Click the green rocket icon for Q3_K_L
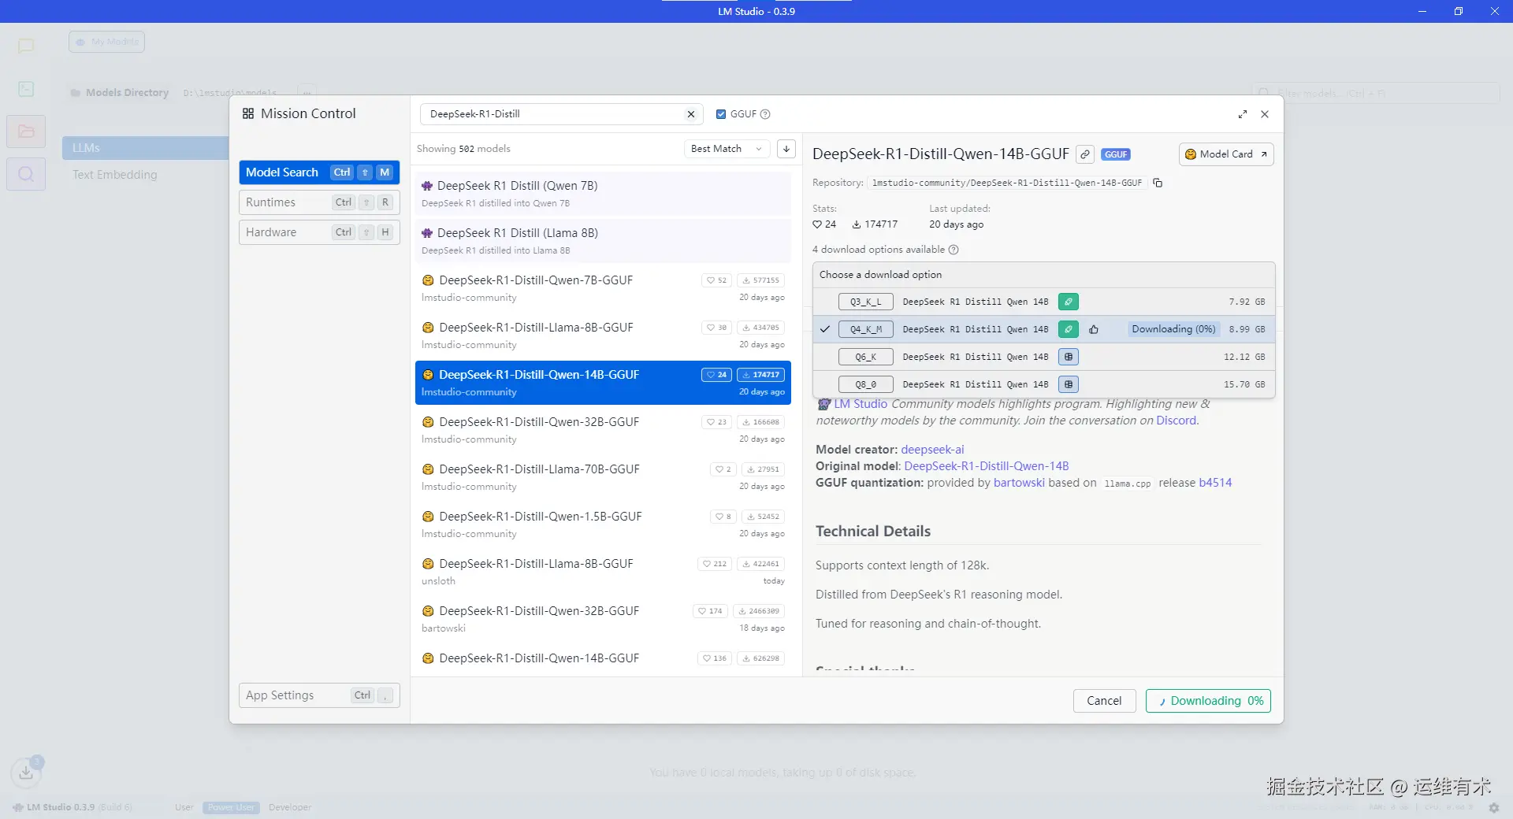This screenshot has height=819, width=1513. click(1068, 302)
